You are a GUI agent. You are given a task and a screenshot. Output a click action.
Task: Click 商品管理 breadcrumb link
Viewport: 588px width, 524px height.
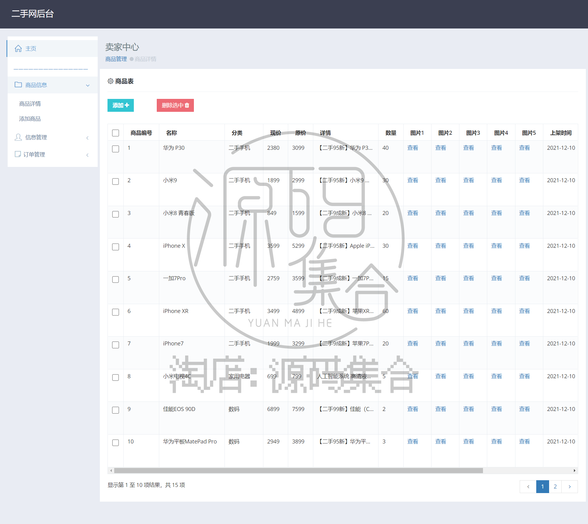[x=116, y=59]
